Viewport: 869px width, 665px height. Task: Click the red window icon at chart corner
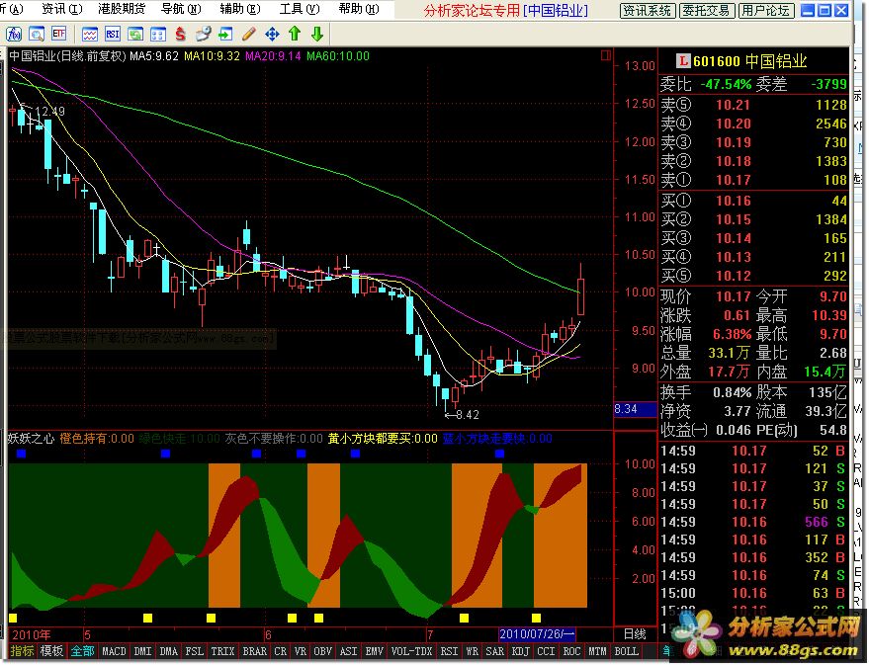tap(606, 55)
